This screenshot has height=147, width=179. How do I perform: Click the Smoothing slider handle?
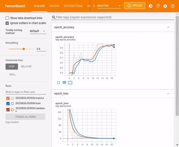point(24,49)
